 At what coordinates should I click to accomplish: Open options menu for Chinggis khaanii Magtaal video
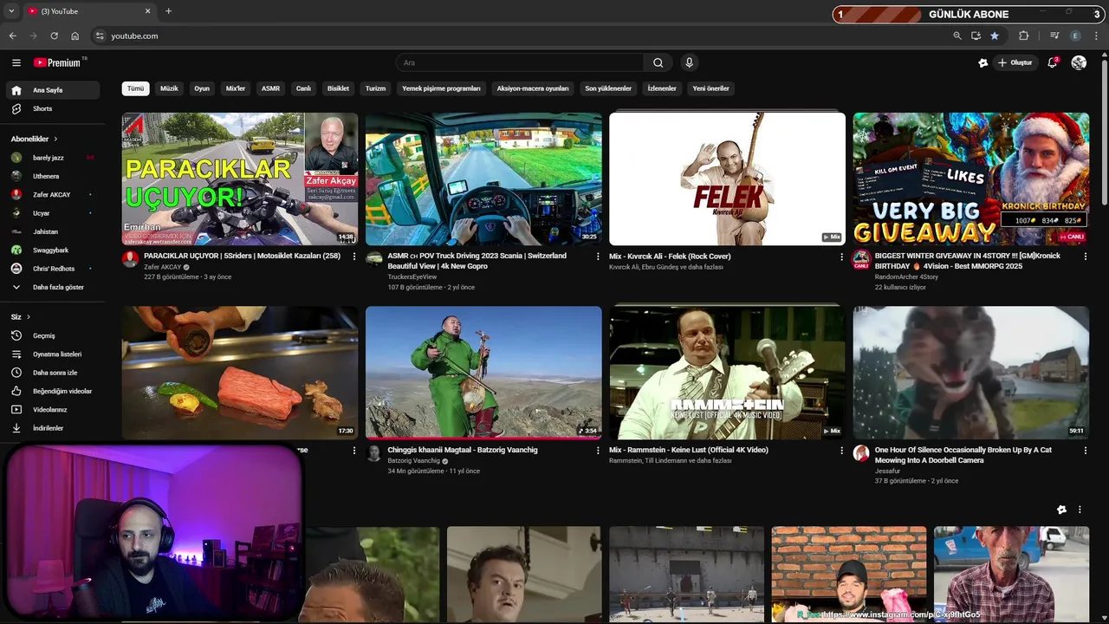(x=597, y=451)
